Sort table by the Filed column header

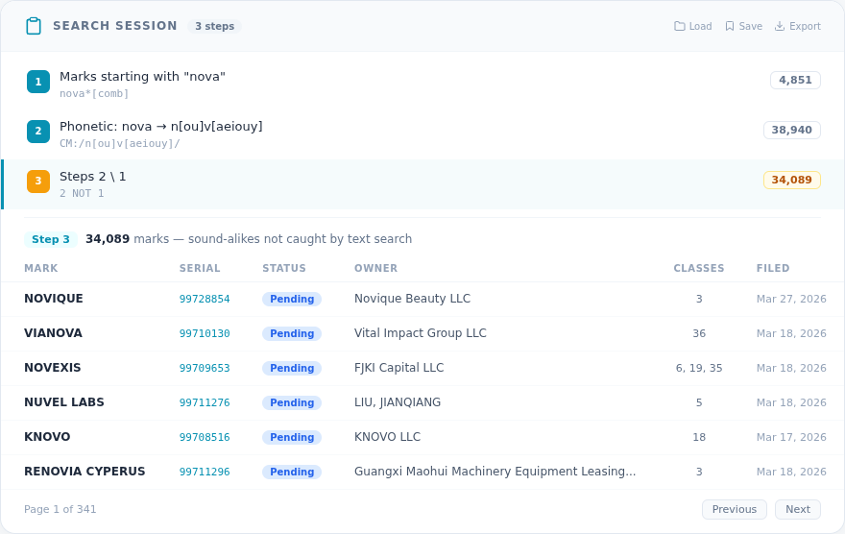point(772,269)
